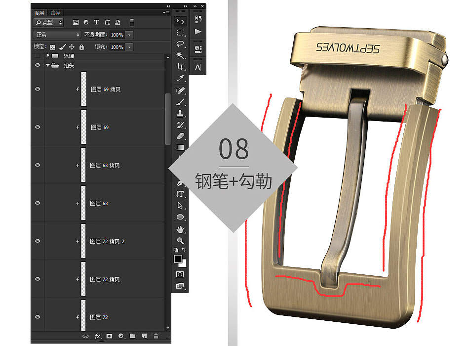Select the Rectangular Marquee tool

180,33
